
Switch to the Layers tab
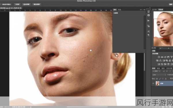coord(154,68)
